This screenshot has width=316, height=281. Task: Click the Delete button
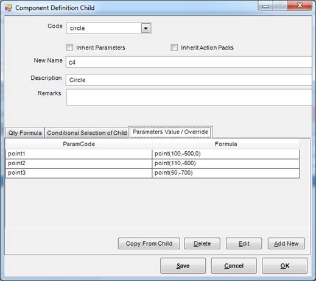(x=202, y=243)
